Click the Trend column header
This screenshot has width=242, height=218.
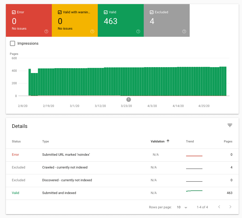click(x=190, y=141)
